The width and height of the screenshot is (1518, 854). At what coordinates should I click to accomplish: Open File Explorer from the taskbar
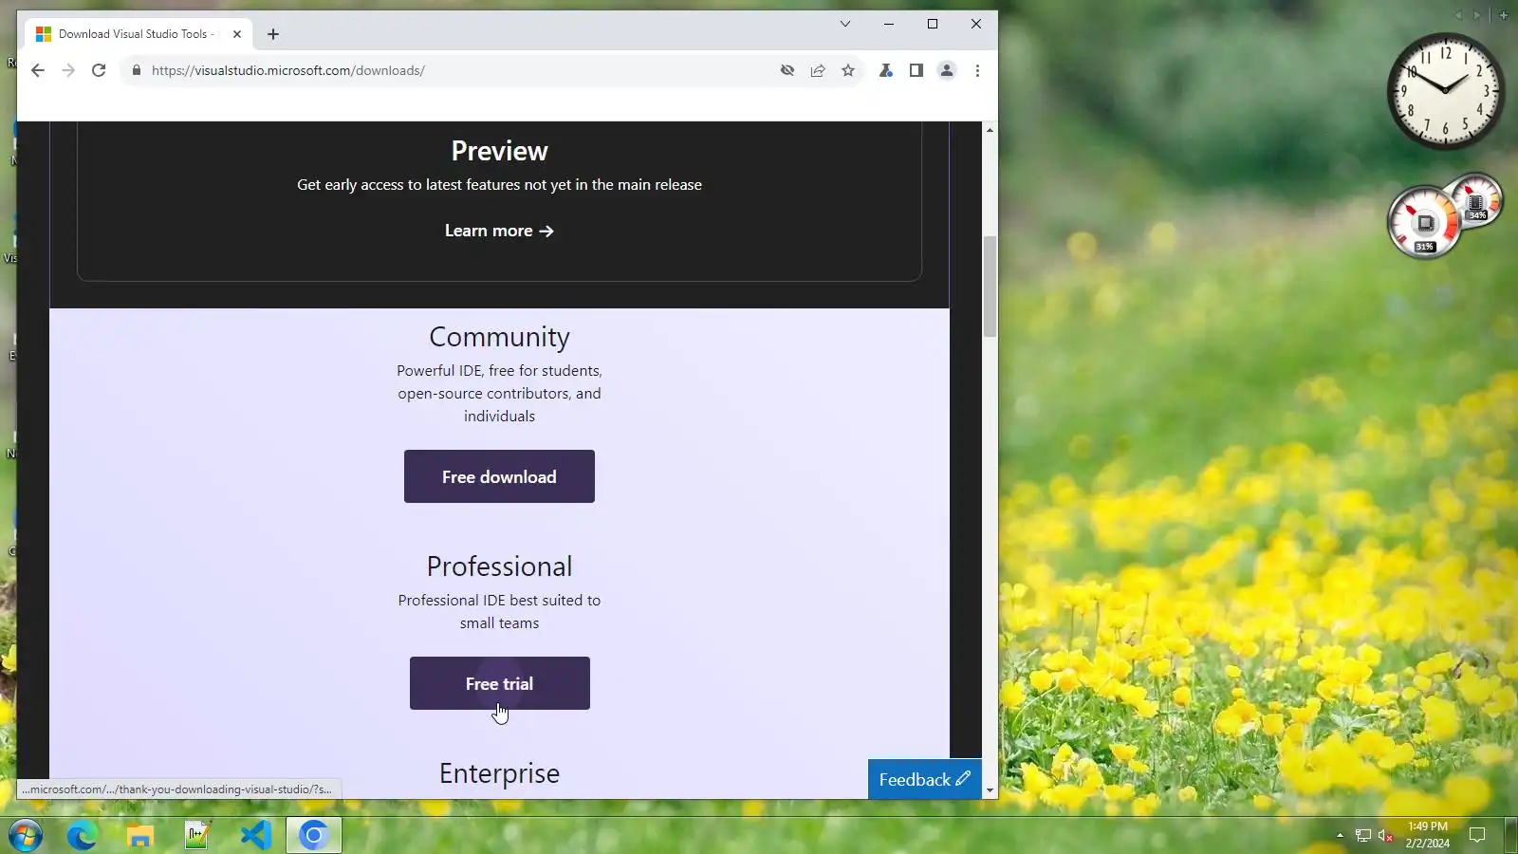pyautogui.click(x=140, y=835)
